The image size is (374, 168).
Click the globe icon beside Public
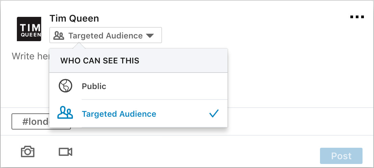[x=65, y=86]
